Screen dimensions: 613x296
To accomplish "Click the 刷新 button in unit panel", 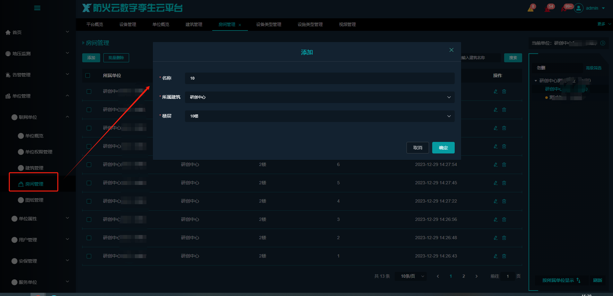I will click(x=598, y=280).
